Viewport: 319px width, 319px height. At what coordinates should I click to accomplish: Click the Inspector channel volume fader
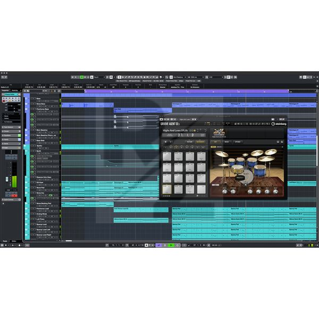7,179
